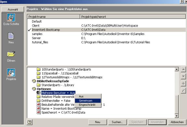The image size is (187, 127).
Task: Select the samples project row
Action: 106,34
